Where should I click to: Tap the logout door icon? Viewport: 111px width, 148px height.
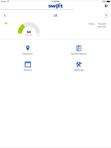(x=106, y=6)
